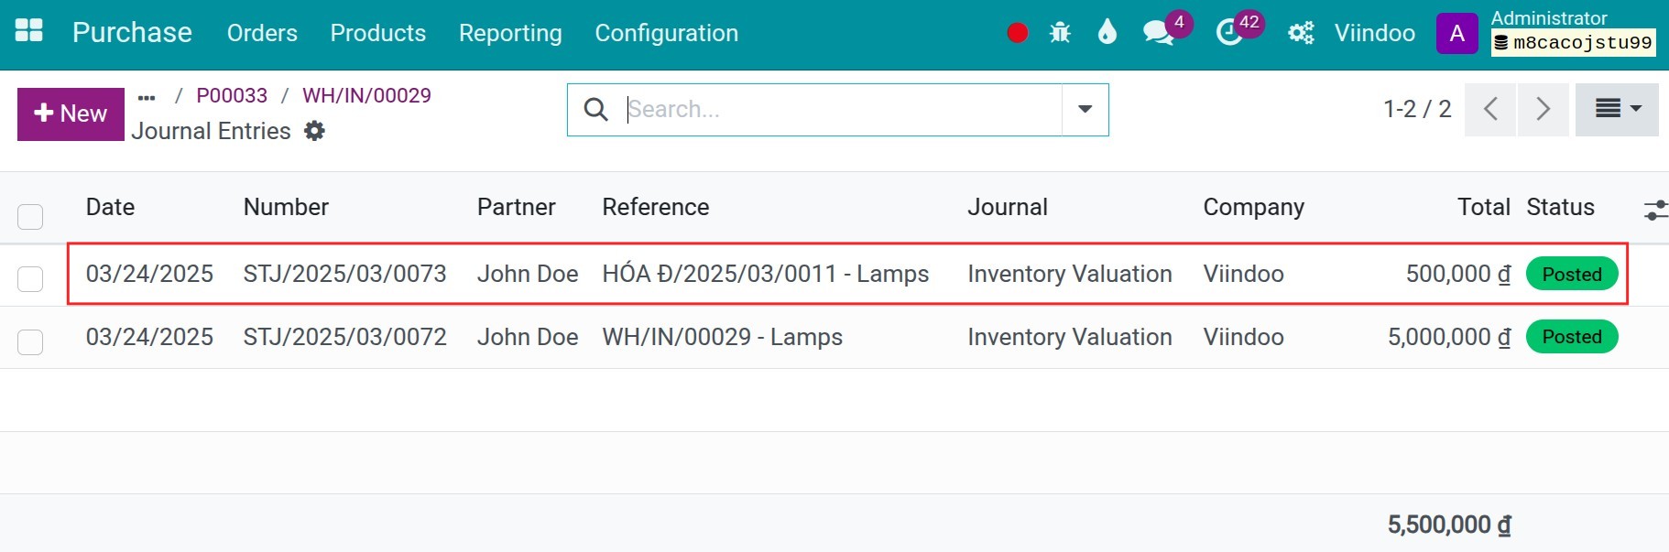This screenshot has width=1669, height=552.
Task: Open entry STJ/2025/03/0072
Action: pyautogui.click(x=344, y=337)
